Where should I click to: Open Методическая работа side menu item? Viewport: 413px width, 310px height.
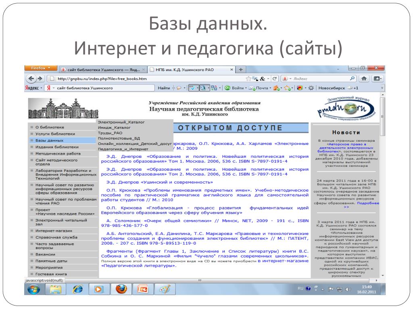(58, 153)
